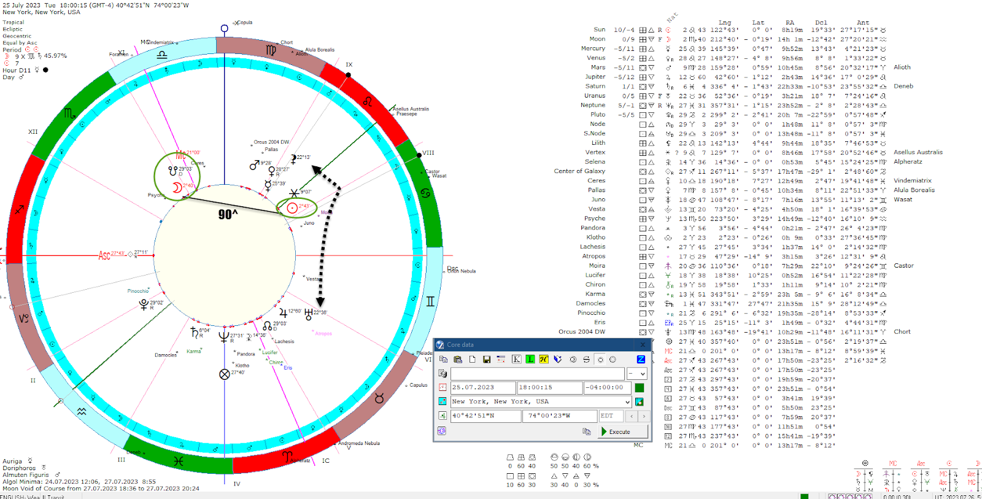Click the Ant column header
The height and width of the screenshot is (499, 982).
click(x=863, y=23)
